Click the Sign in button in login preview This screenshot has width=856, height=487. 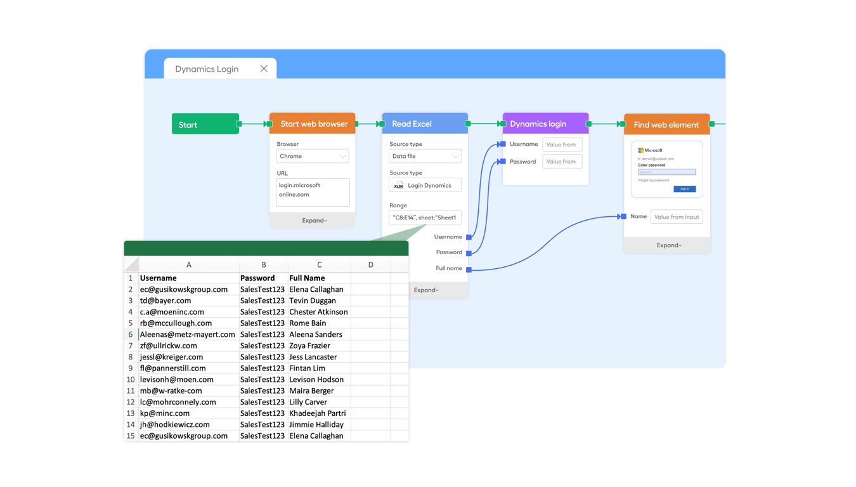684,188
